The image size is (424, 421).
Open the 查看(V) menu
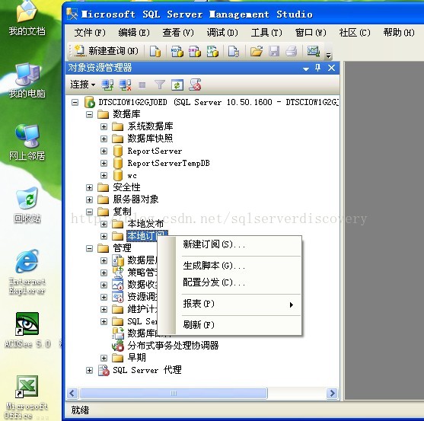(178, 33)
